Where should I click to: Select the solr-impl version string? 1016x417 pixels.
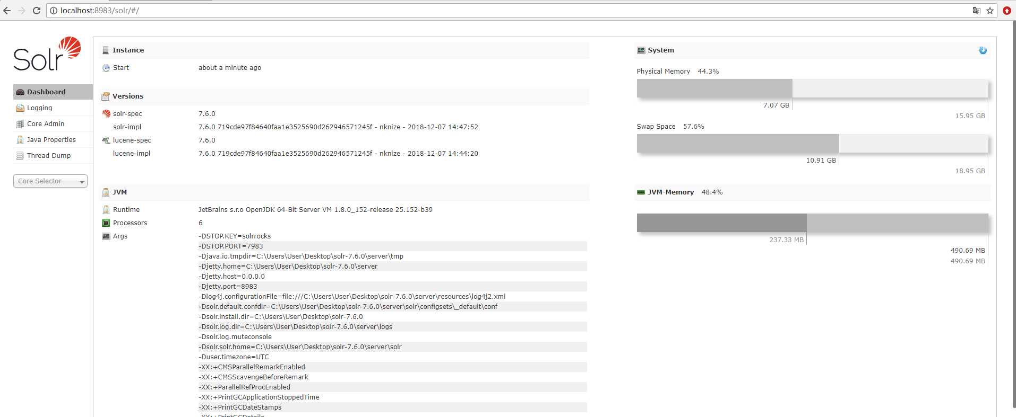click(x=338, y=127)
